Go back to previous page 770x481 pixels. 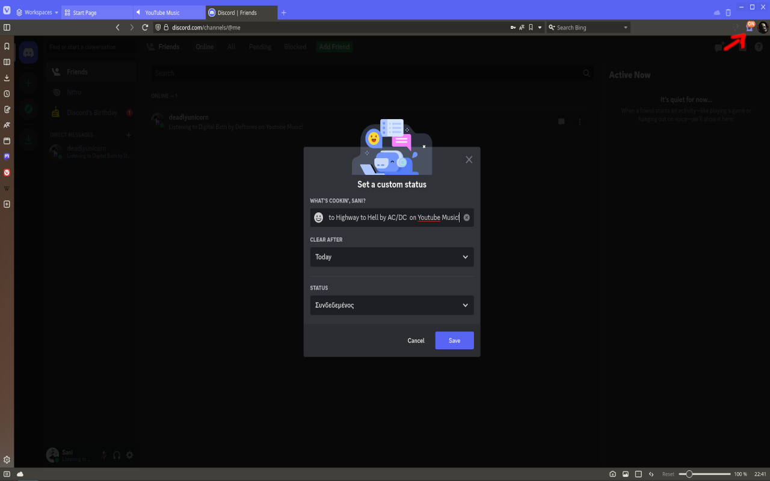click(x=117, y=27)
